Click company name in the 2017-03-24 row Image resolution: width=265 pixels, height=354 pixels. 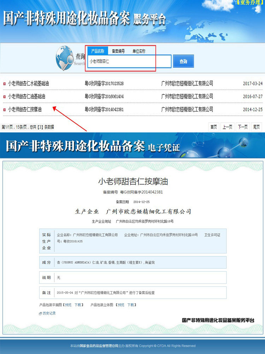click(187, 84)
